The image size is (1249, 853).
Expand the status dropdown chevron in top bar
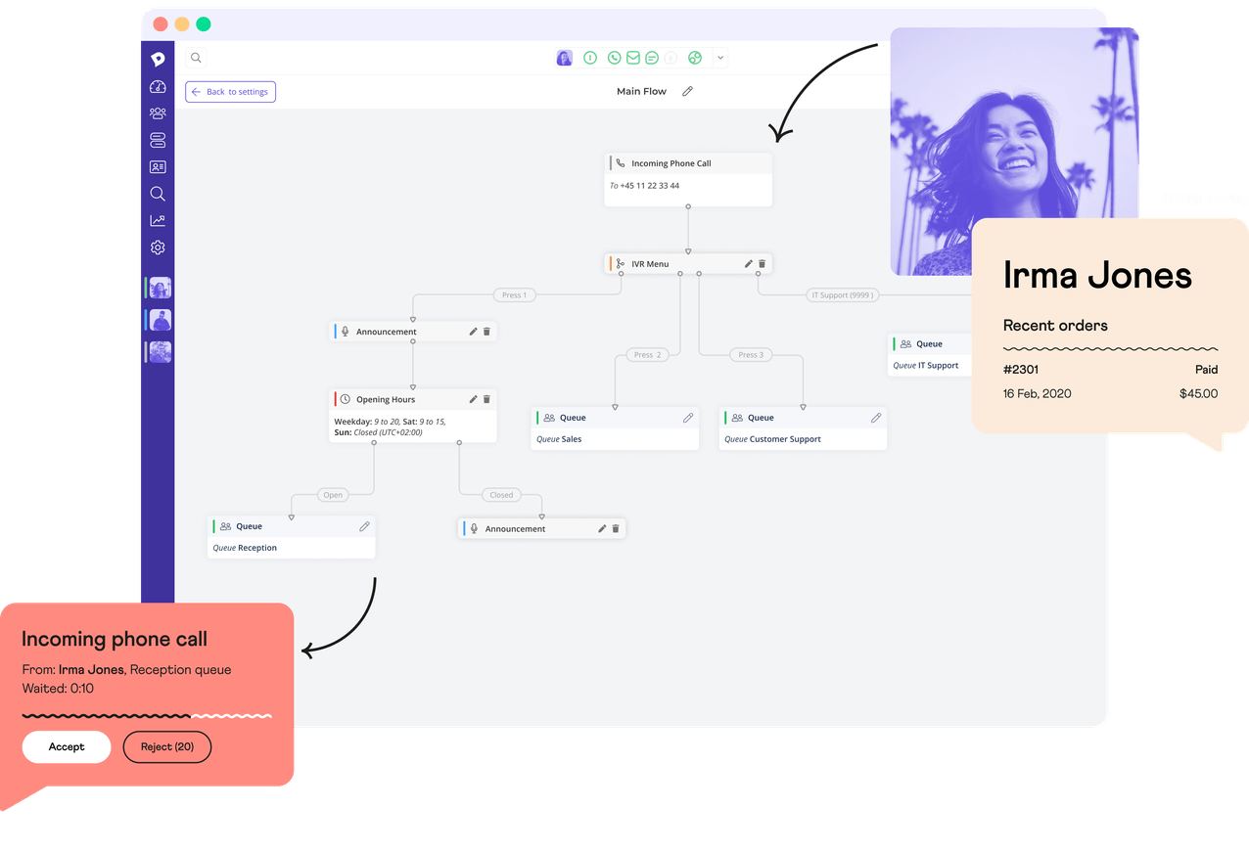[720, 58]
